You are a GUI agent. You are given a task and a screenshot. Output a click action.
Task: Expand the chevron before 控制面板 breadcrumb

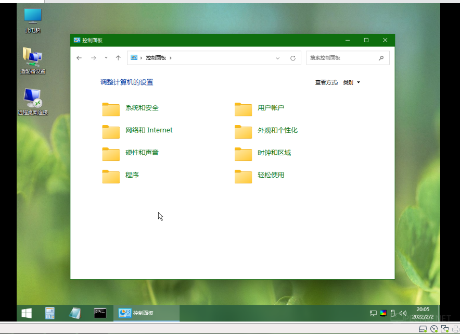[x=141, y=58]
